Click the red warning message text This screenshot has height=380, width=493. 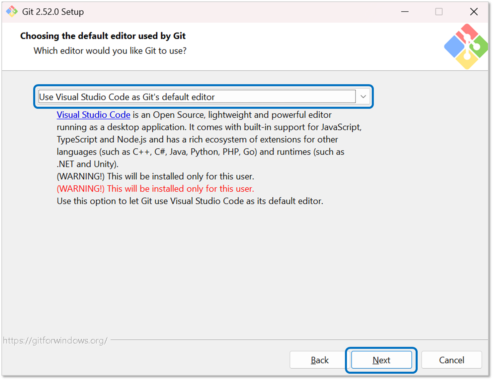155,188
